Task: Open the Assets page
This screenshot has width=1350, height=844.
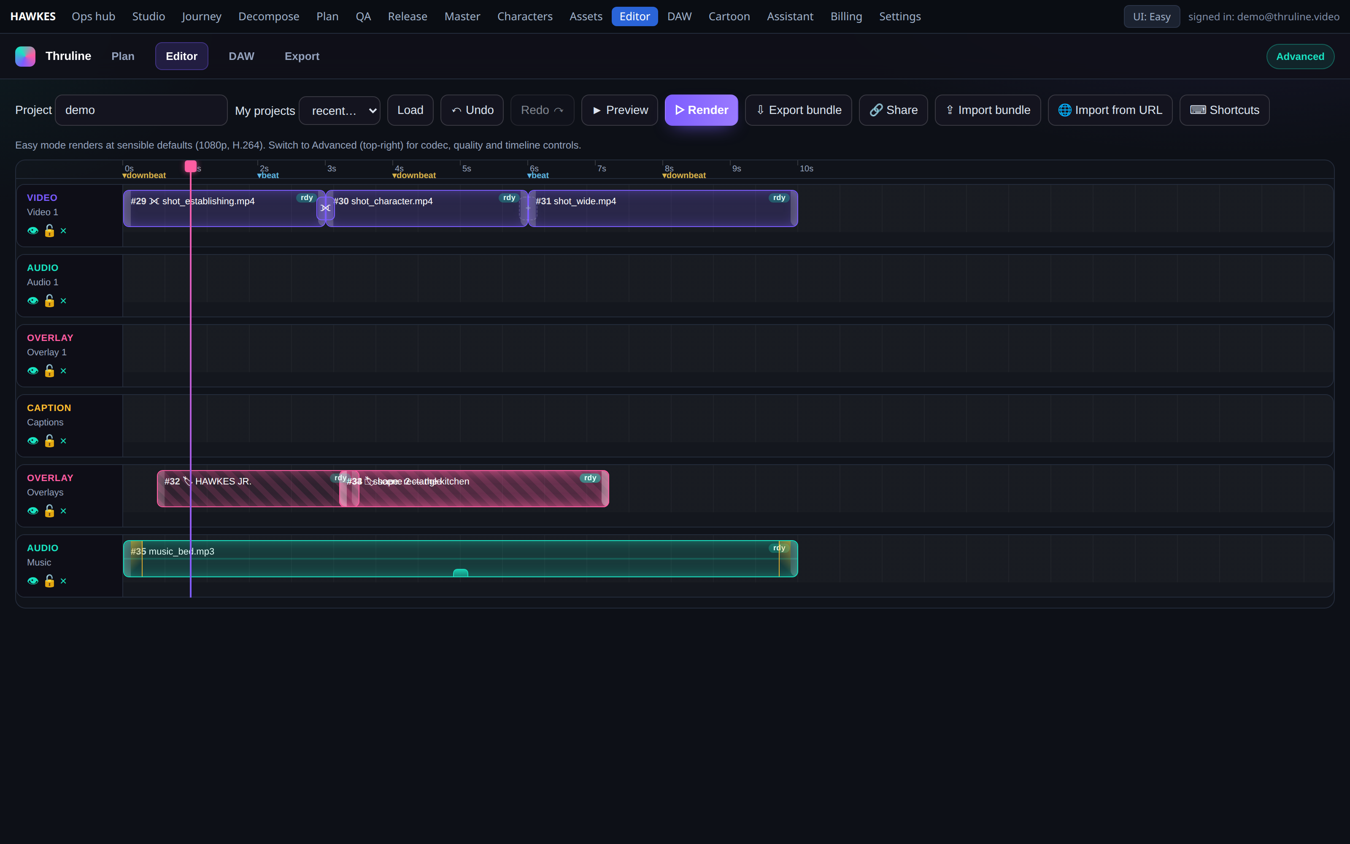Action: click(586, 17)
